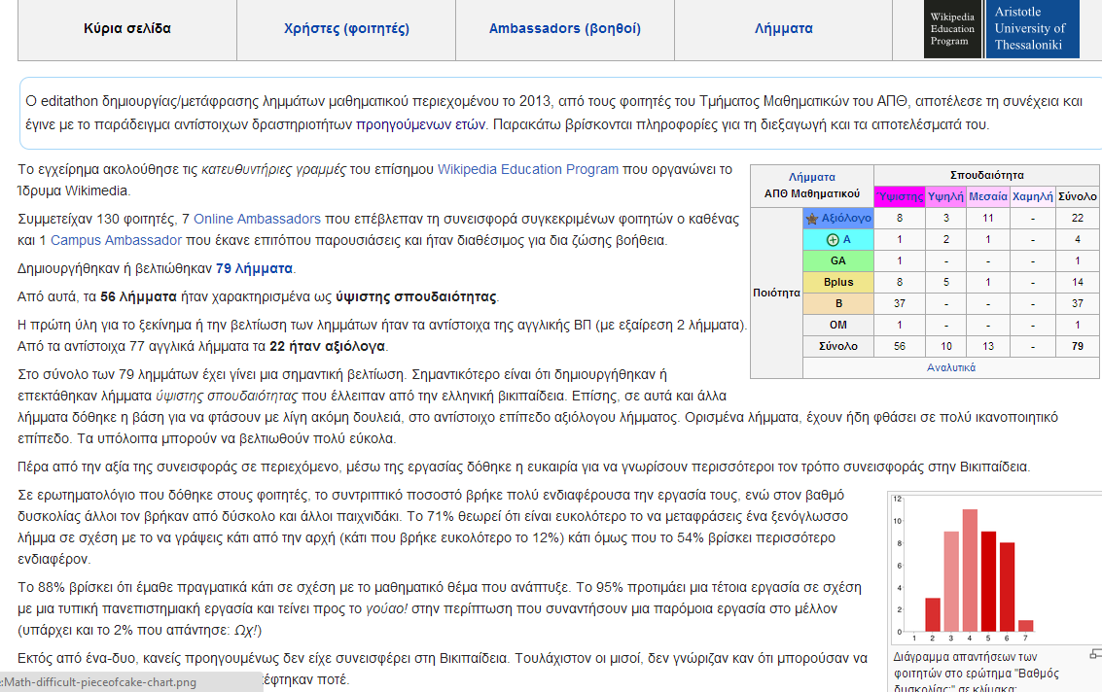
Task: Click the italic word γούαο!
Action: [386, 608]
